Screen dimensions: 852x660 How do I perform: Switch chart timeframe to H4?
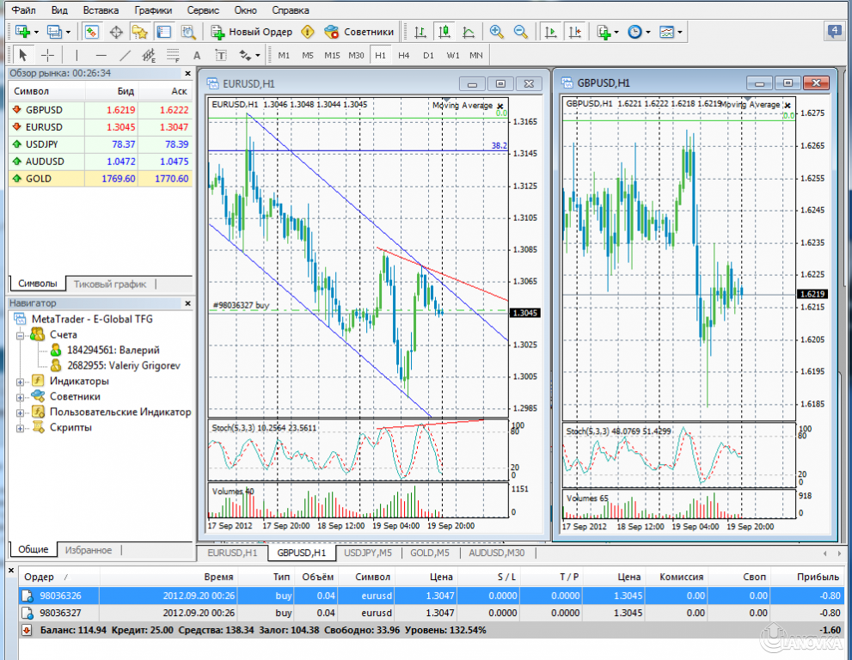(403, 53)
